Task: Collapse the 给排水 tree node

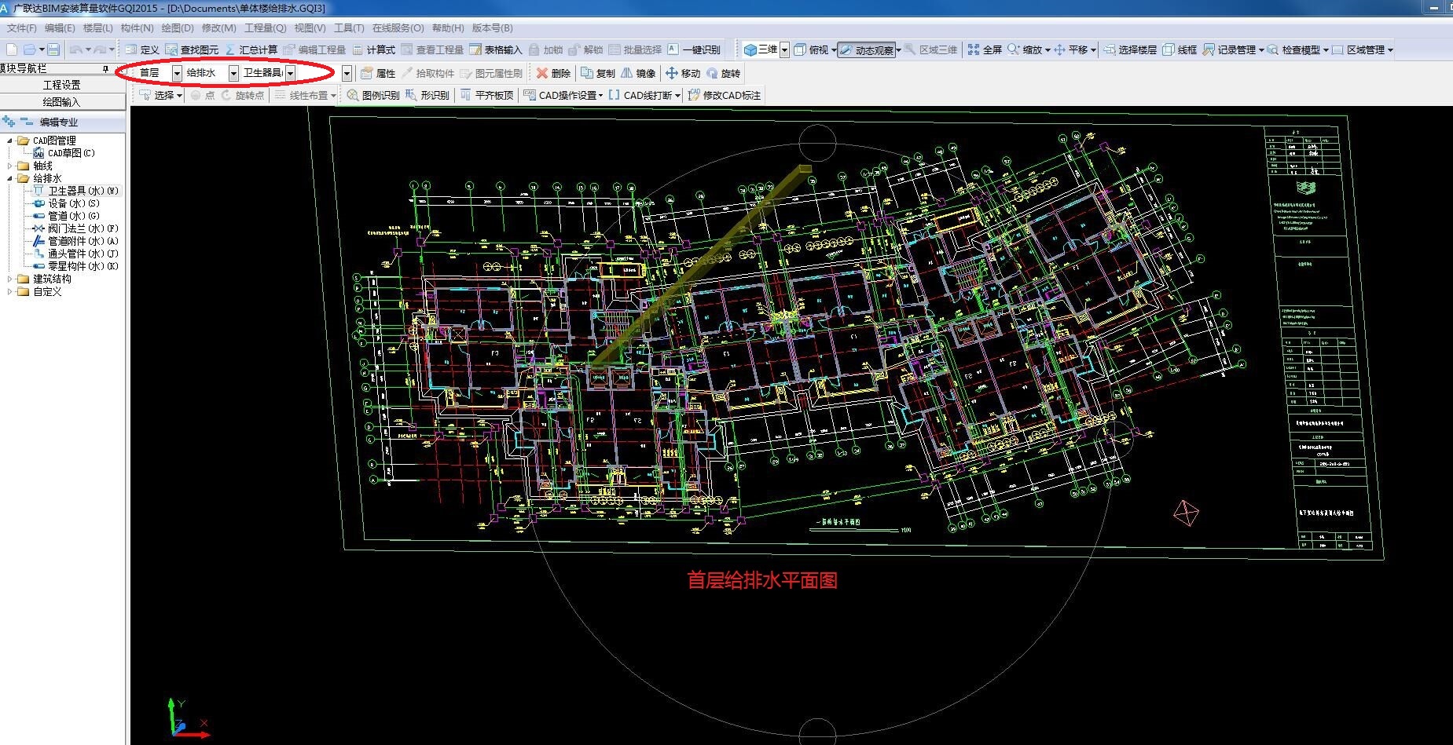Action: (9, 178)
